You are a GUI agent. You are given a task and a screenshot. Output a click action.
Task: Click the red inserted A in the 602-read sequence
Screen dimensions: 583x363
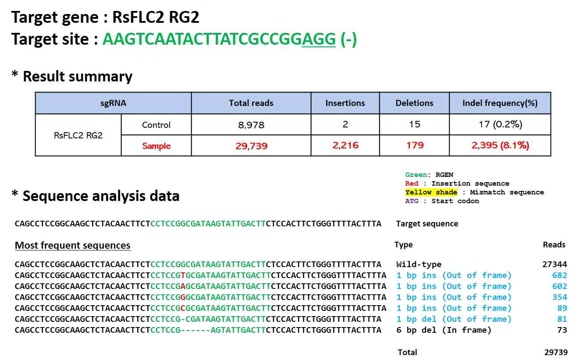(183, 286)
